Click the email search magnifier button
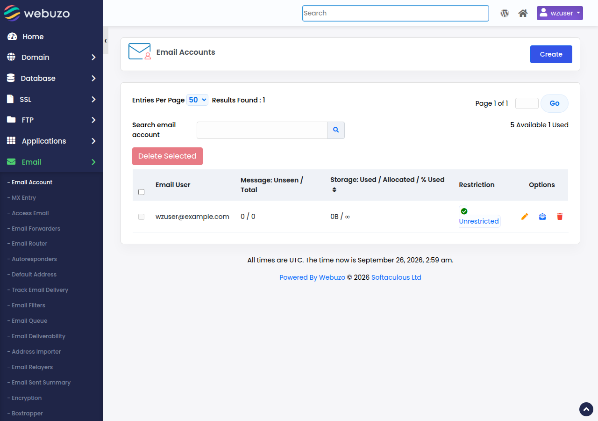Image resolution: width=598 pixels, height=421 pixels. (x=336, y=130)
